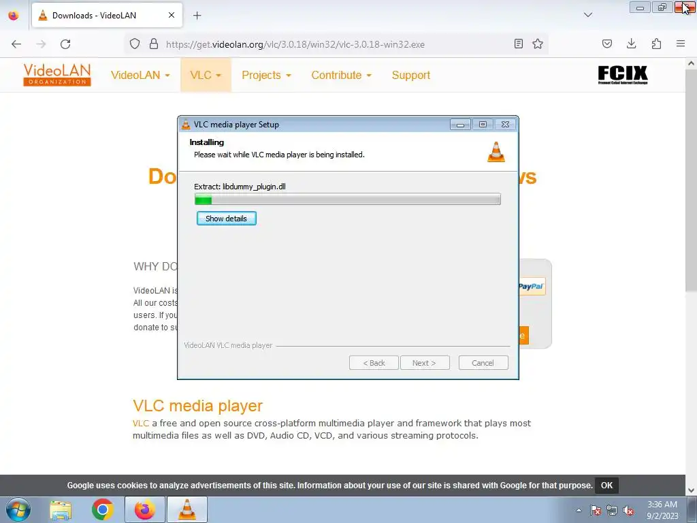Dismiss cookie notice with OK button

[x=606, y=485]
